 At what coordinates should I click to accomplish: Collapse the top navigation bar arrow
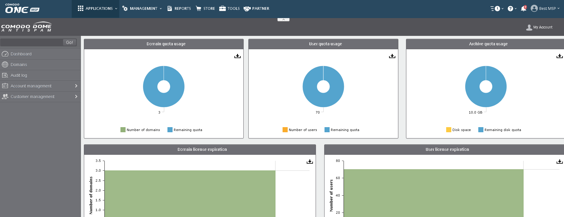pos(283,20)
